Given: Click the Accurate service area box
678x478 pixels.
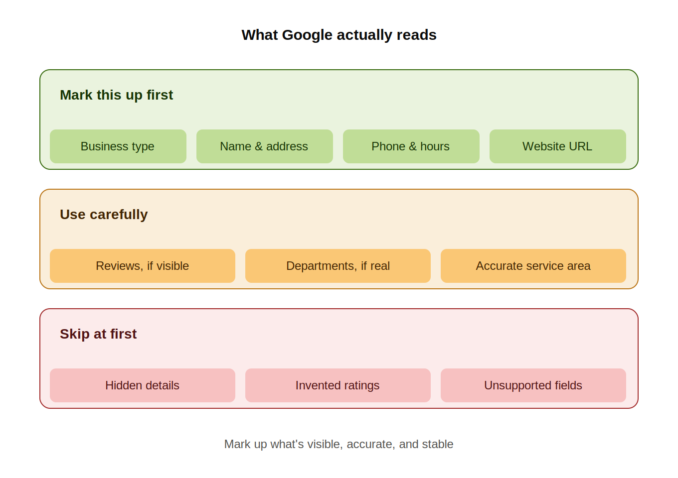Looking at the screenshot, I should (x=533, y=266).
